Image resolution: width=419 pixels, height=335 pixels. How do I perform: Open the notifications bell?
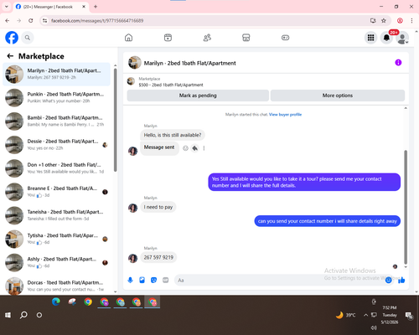[386, 38]
